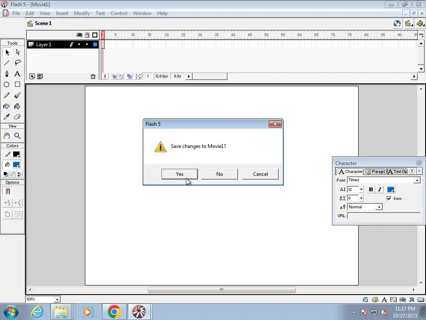Screen dimensions: 426x320
Task: Click the Onion Skin Outlines button
Action: pos(121,77)
